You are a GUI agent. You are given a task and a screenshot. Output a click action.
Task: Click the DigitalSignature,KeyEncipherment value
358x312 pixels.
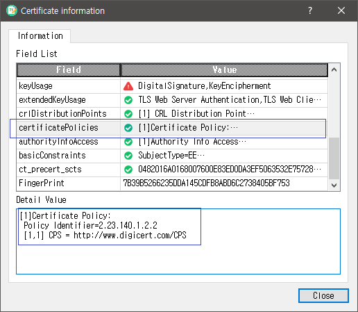pos(205,86)
